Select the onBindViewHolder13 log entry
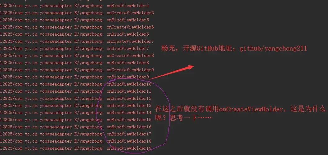Viewport: 328px width, 155px height. [76, 105]
